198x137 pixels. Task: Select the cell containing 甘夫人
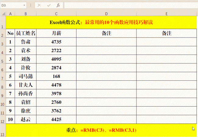[x=26, y=85]
